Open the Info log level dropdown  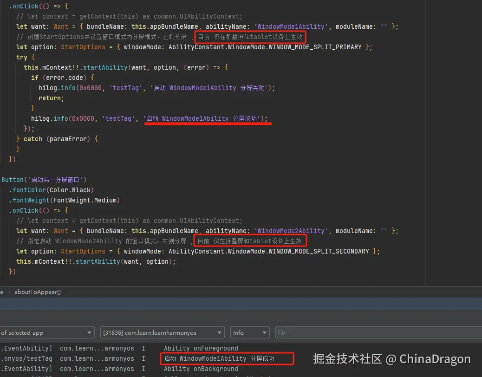pyautogui.click(x=250, y=332)
